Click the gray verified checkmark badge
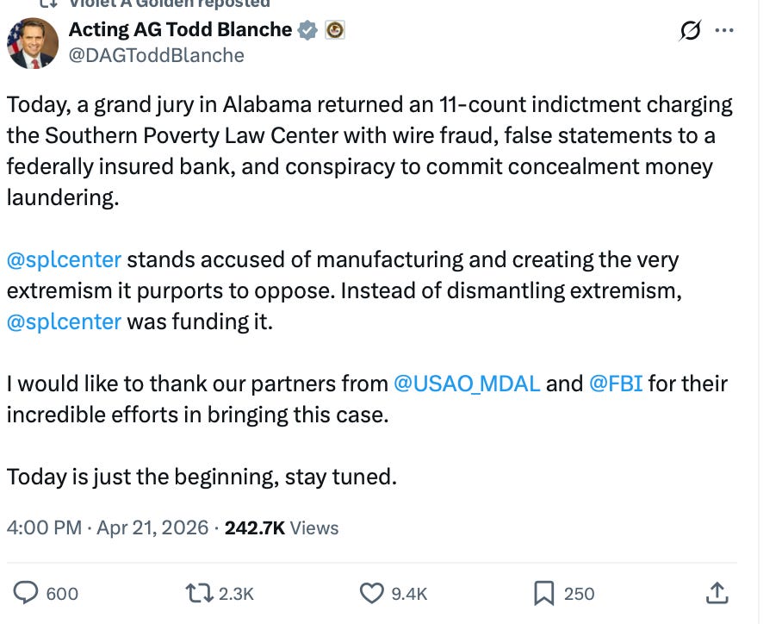782x624 pixels. pyautogui.click(x=307, y=30)
